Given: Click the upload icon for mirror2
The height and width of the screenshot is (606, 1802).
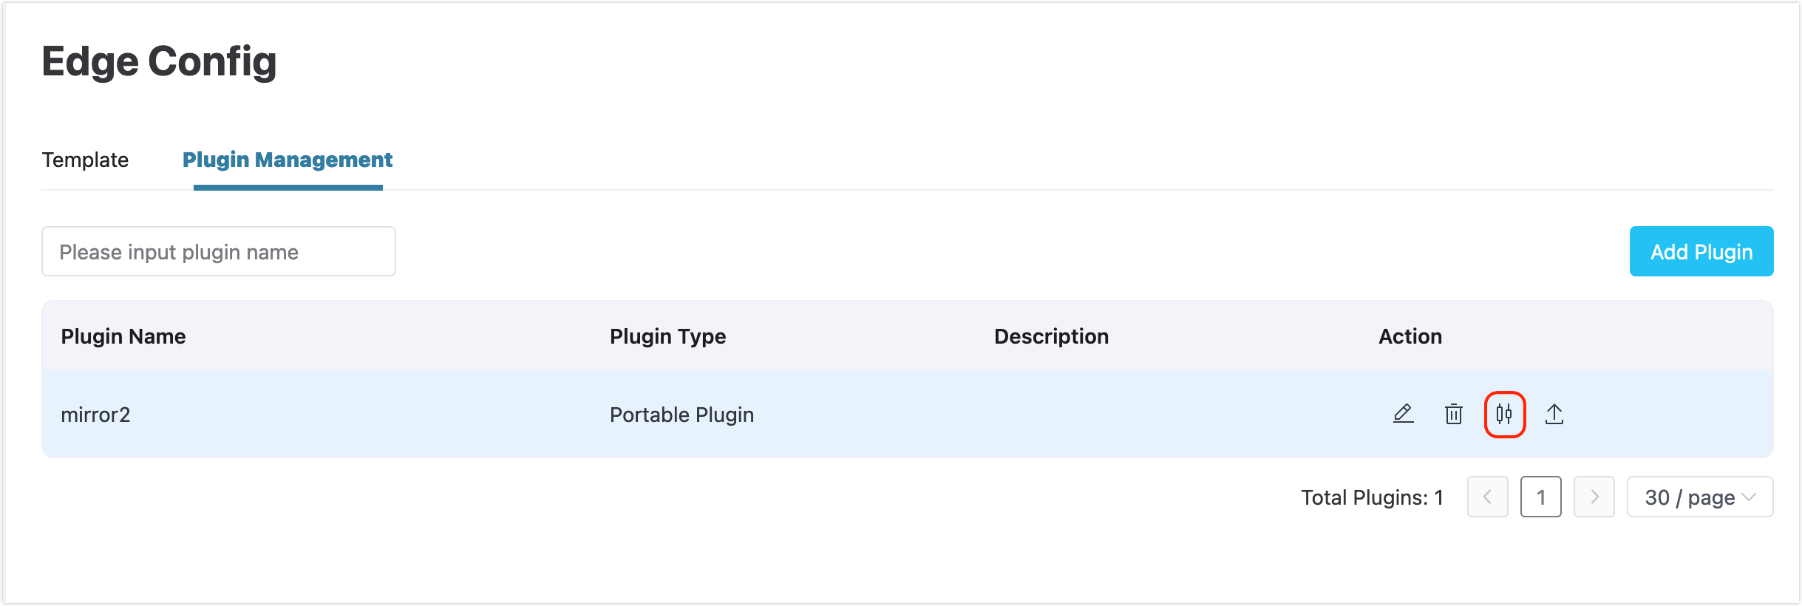Looking at the screenshot, I should (x=1554, y=414).
